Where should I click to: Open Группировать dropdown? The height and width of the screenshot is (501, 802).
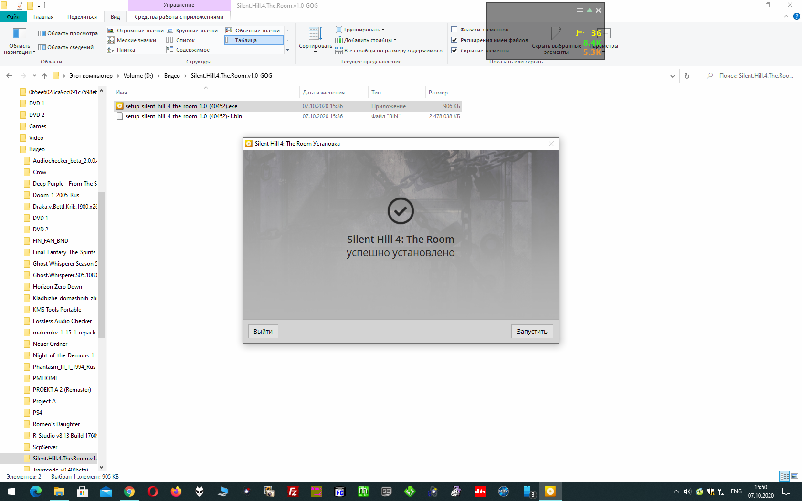[360, 30]
